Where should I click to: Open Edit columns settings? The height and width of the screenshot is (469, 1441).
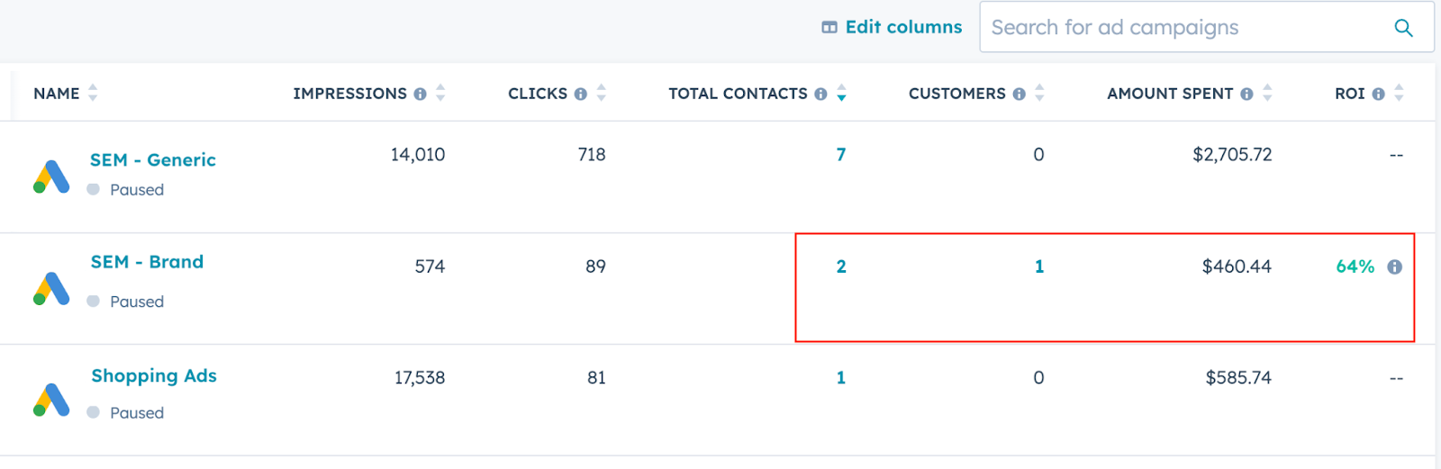(892, 27)
